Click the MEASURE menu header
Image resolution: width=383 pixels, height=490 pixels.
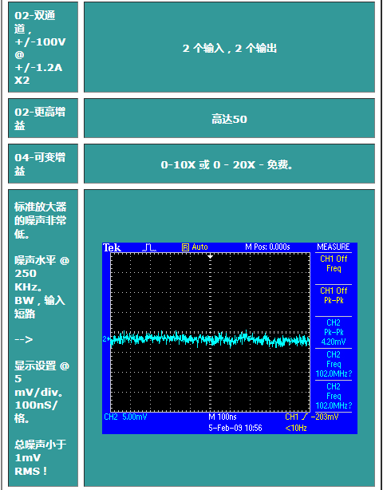[x=334, y=247]
